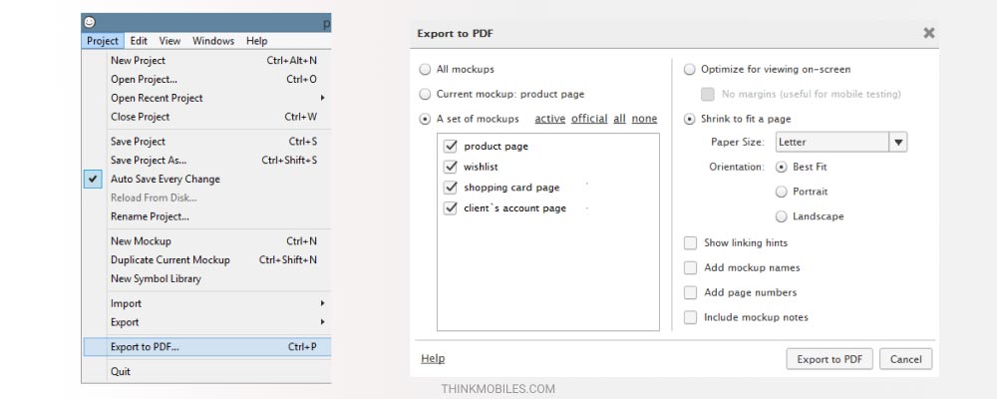Click the Export to PDF button
Screen dimensions: 997x399
tap(830, 359)
